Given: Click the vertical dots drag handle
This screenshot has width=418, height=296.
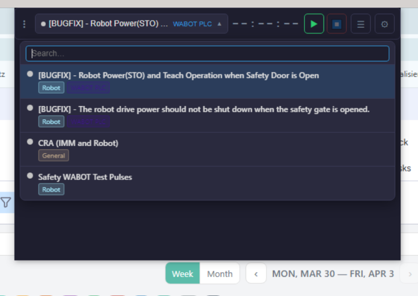Looking at the screenshot, I should coord(24,24).
